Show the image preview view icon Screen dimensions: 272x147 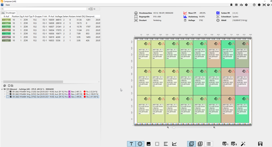tap(149, 144)
